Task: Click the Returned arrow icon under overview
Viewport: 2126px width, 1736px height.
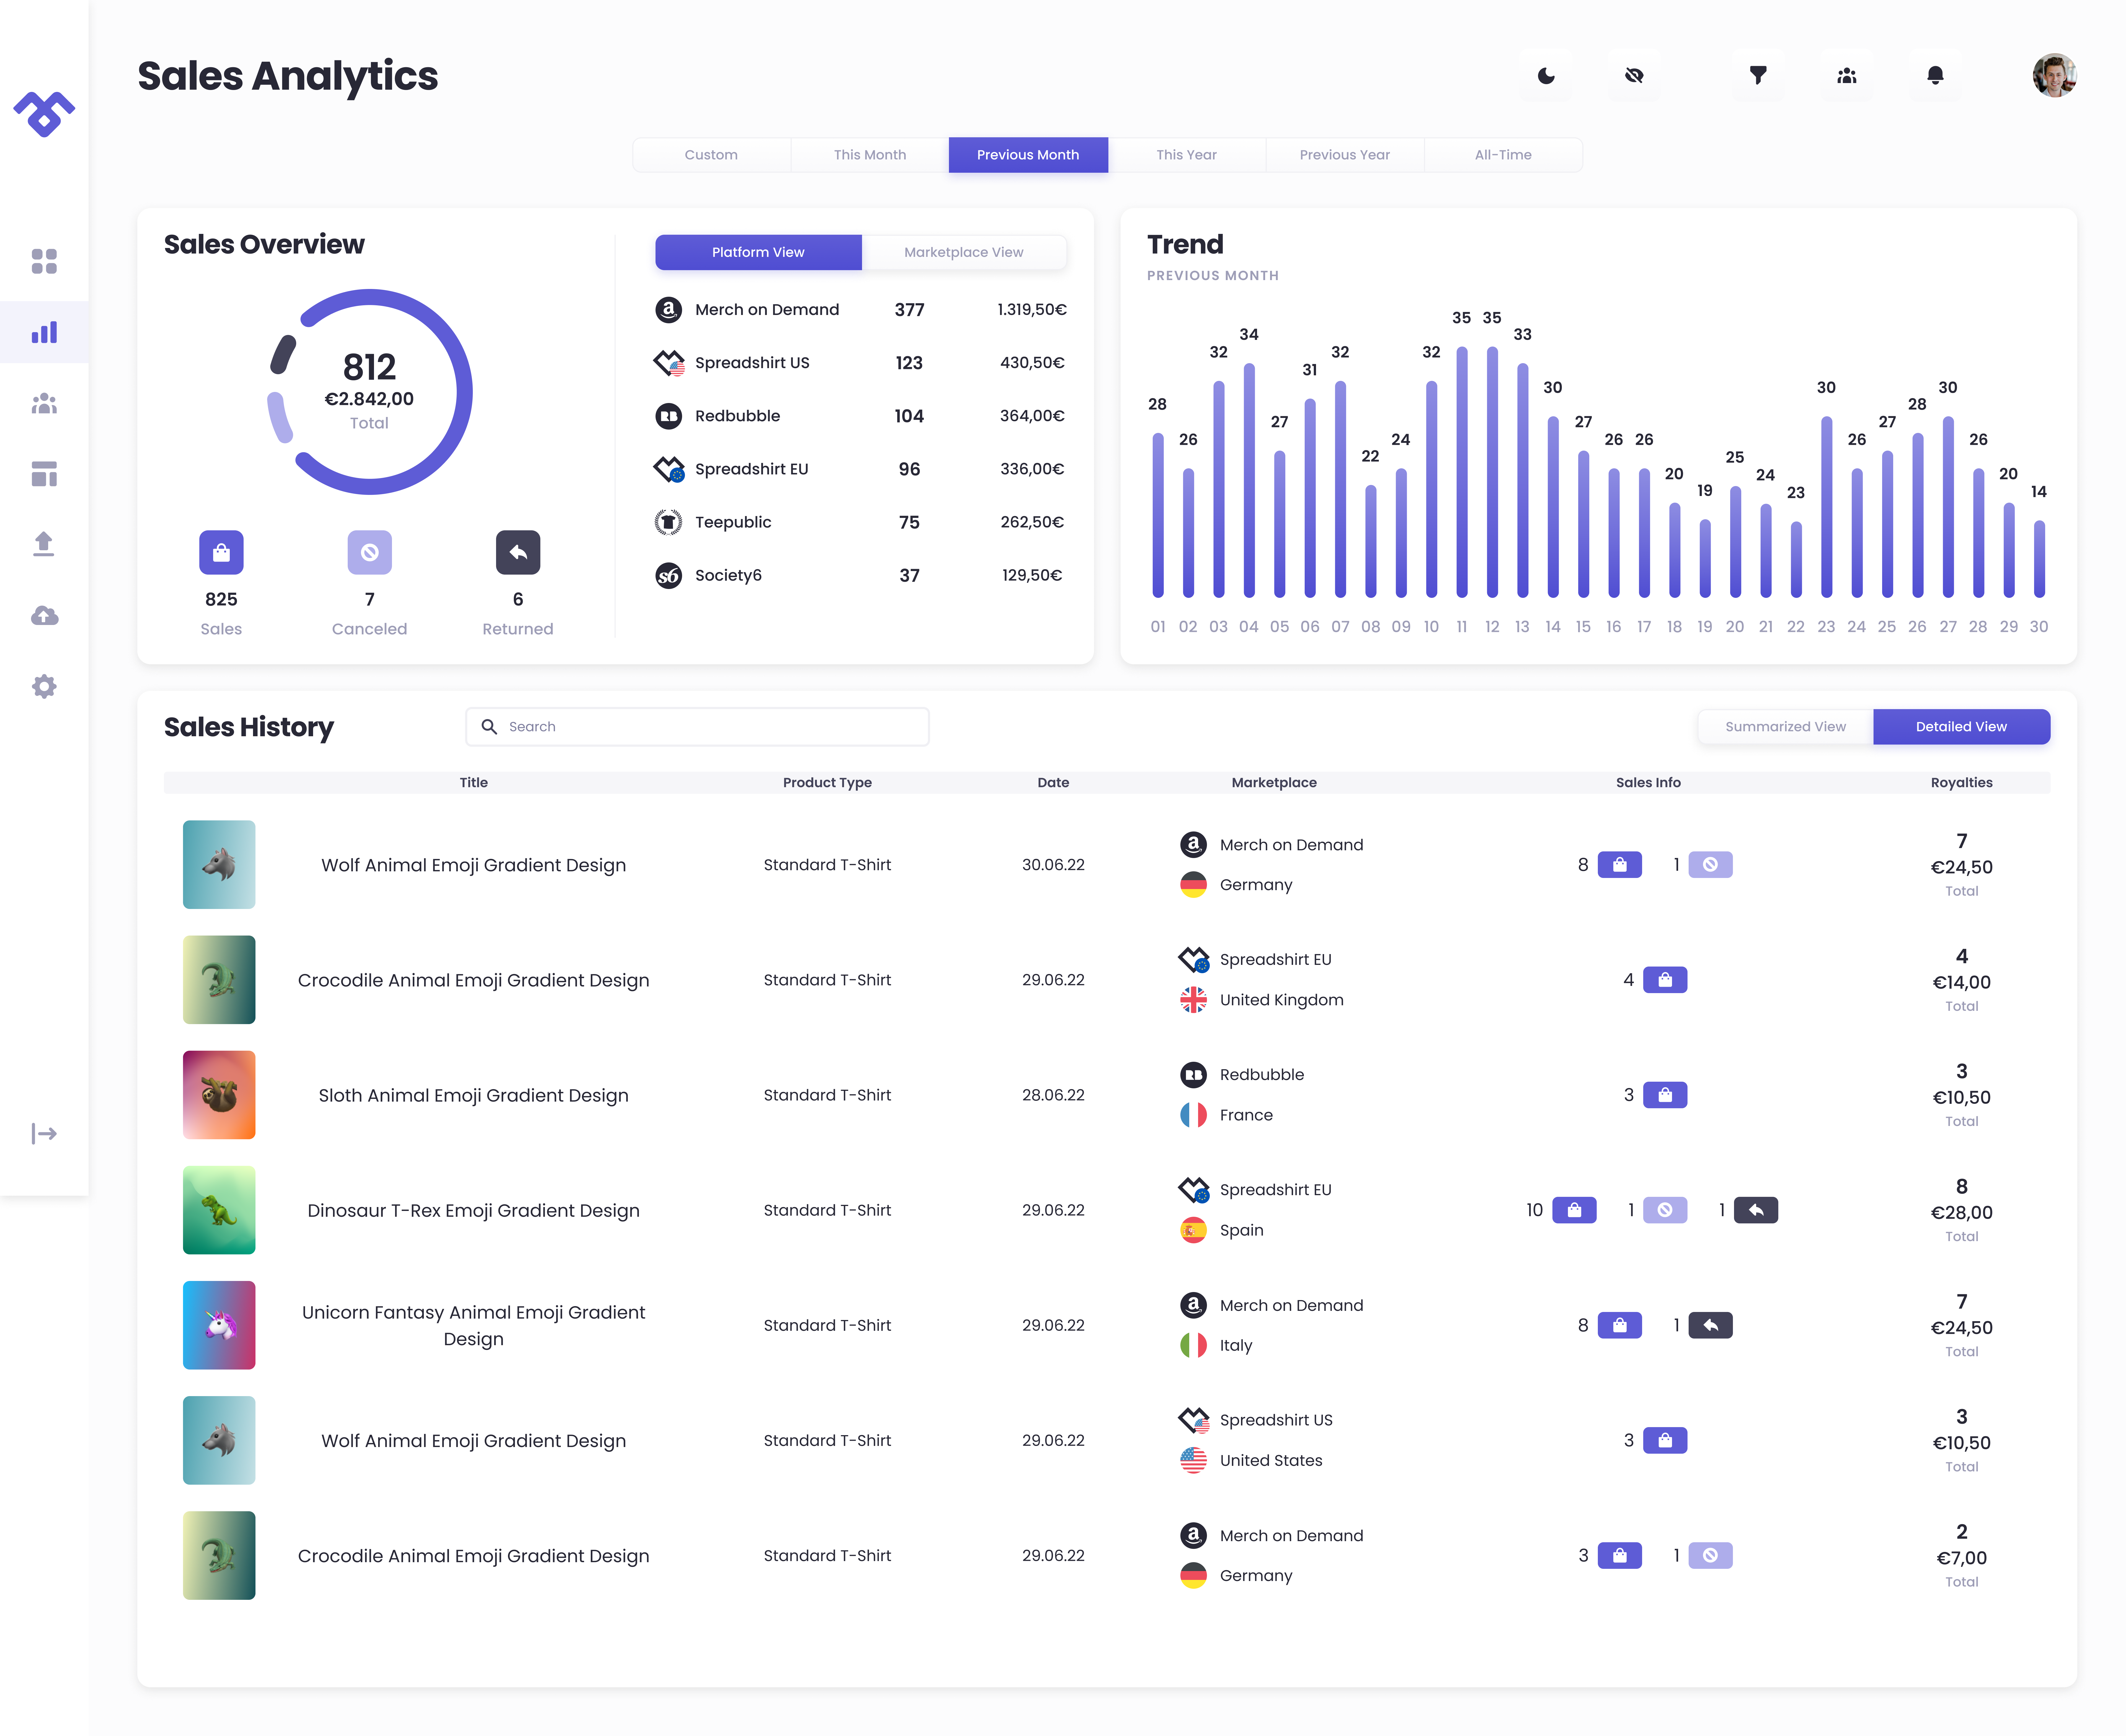Action: pyautogui.click(x=518, y=552)
